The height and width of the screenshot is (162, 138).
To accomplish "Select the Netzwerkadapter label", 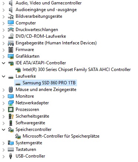I will pos(32,103).
